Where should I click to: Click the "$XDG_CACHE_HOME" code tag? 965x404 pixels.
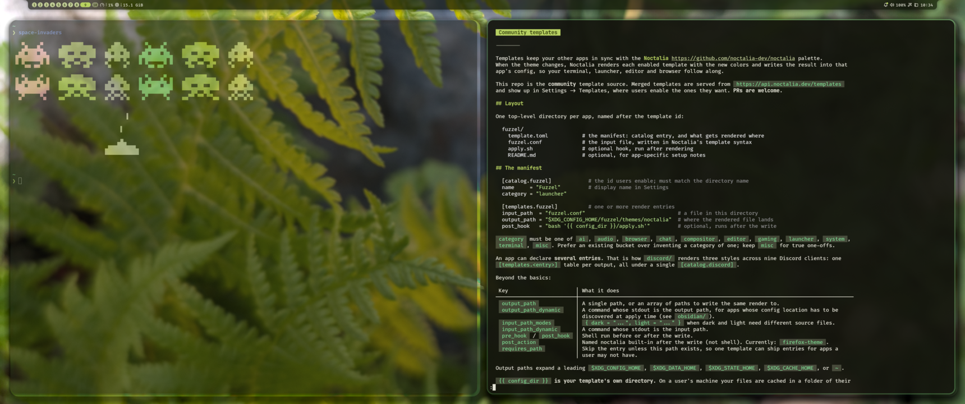[x=790, y=368]
